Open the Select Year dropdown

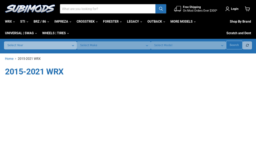(x=40, y=45)
